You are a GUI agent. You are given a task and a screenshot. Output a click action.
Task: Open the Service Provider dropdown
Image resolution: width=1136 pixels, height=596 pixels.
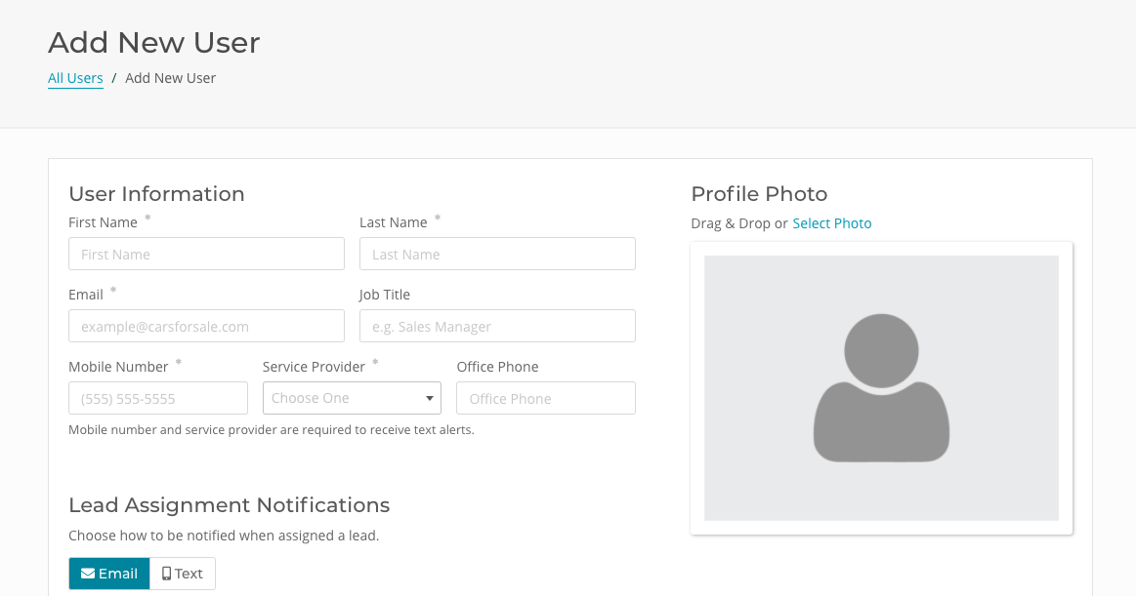(x=352, y=398)
